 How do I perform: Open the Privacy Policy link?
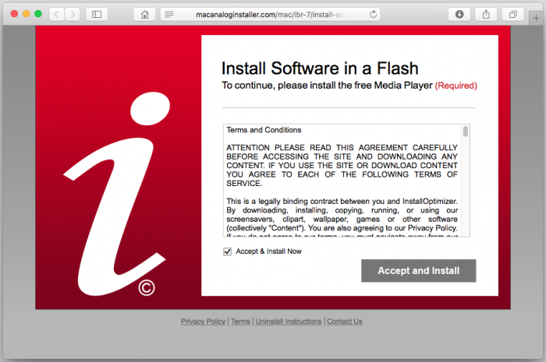coord(203,322)
